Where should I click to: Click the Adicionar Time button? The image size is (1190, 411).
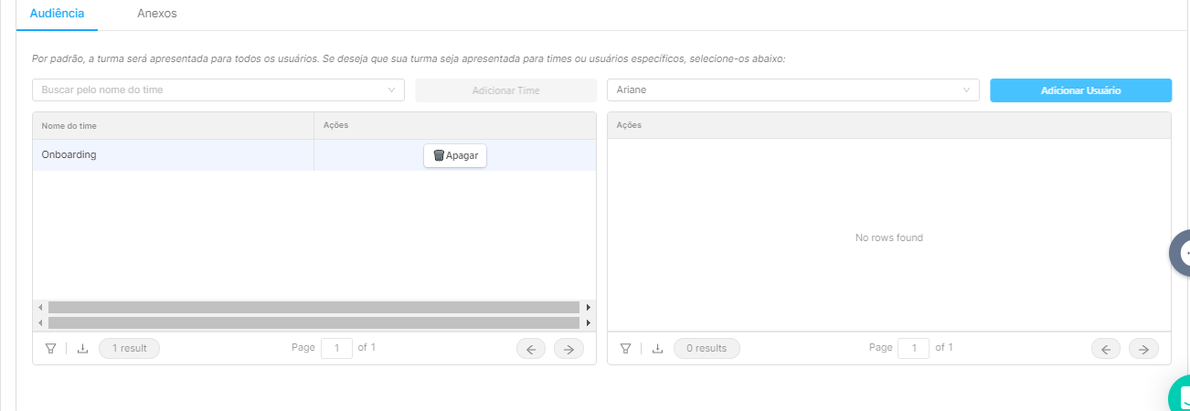(x=505, y=90)
